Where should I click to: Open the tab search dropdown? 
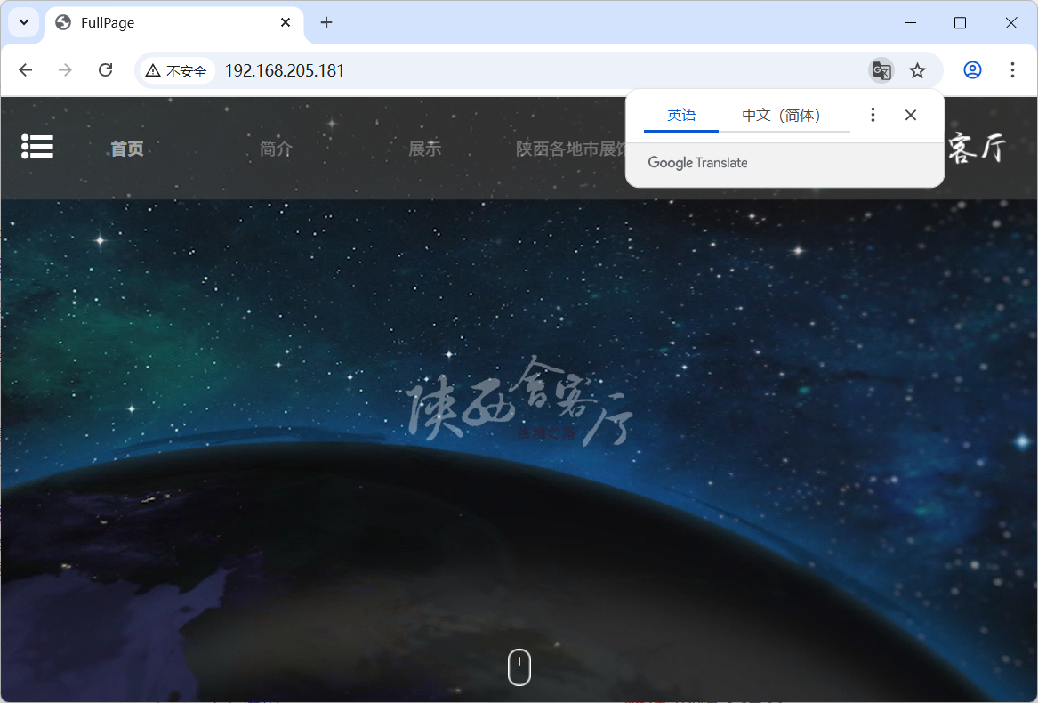coord(24,22)
